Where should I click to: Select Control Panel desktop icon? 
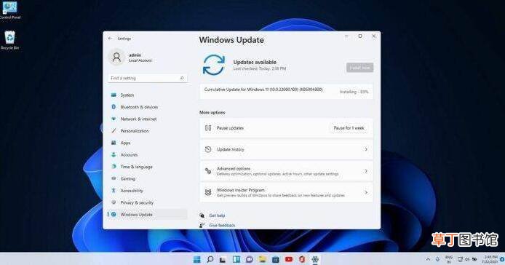coord(10,10)
